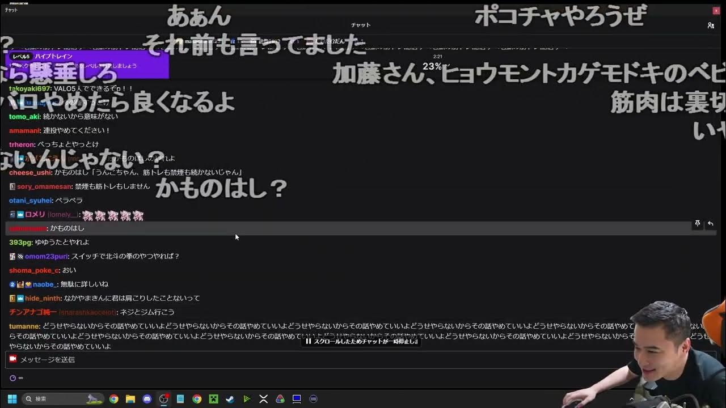
Task: Pin the highlighted かものはし message
Action: pyautogui.click(x=698, y=223)
